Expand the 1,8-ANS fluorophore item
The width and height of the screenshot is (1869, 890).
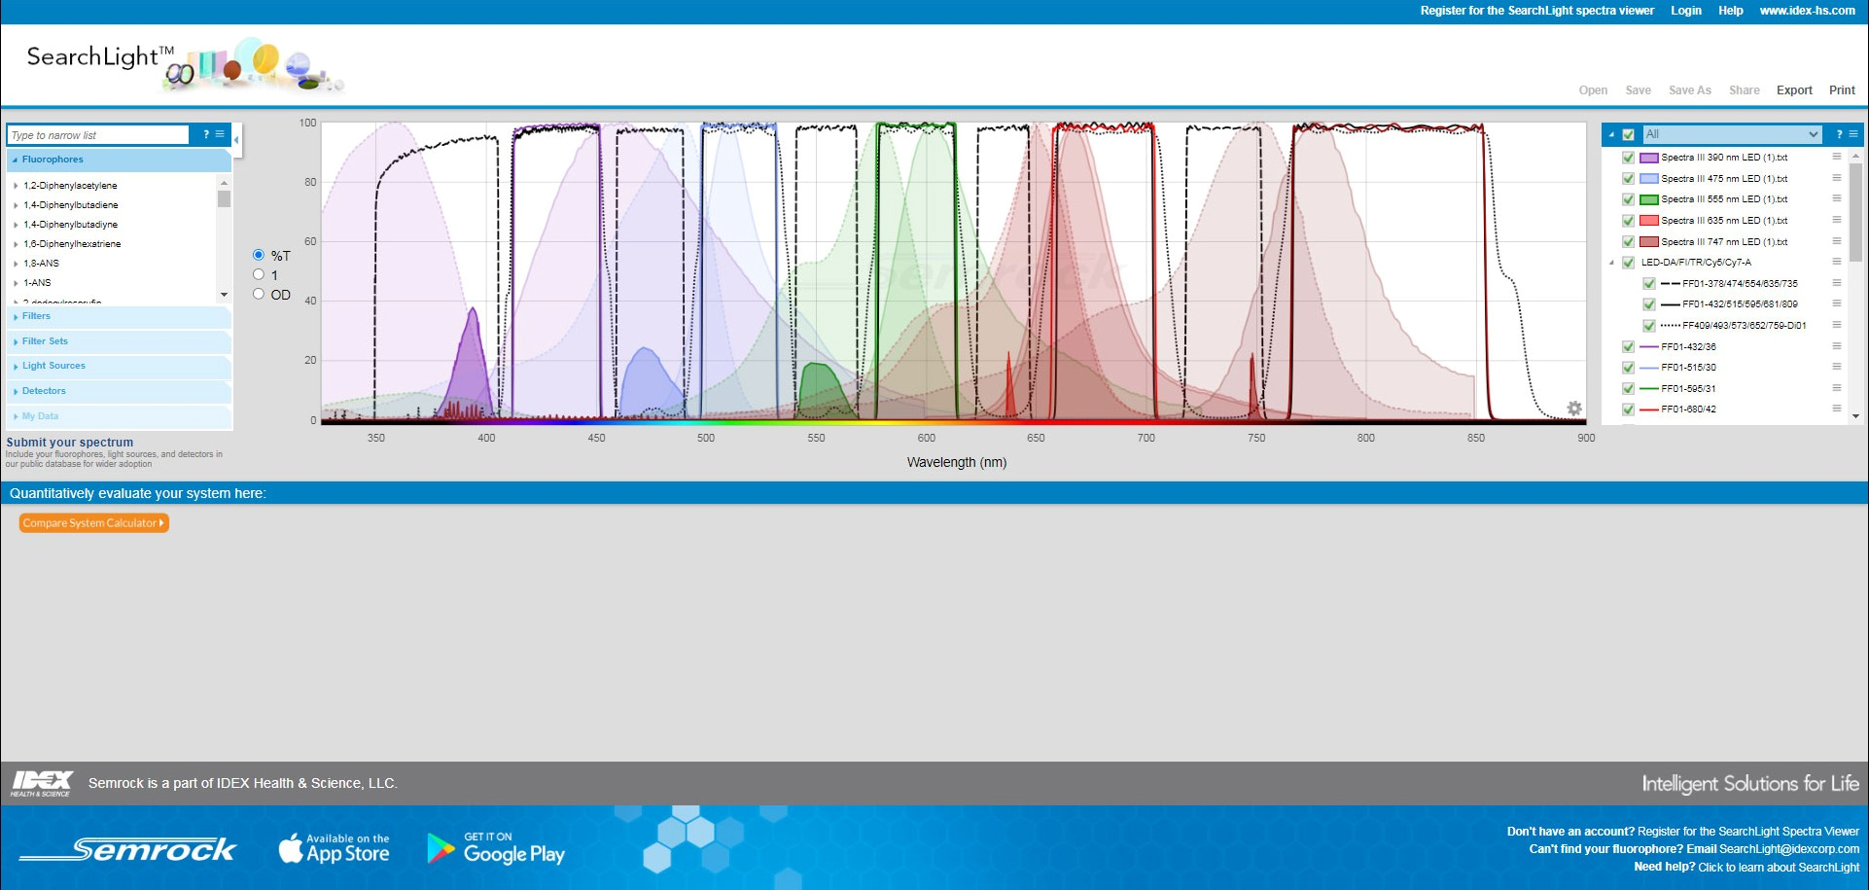click(16, 264)
